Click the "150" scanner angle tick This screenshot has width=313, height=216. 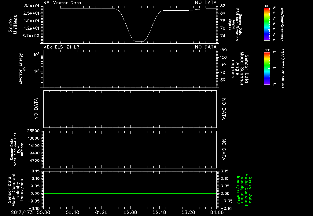[x=223, y=58]
